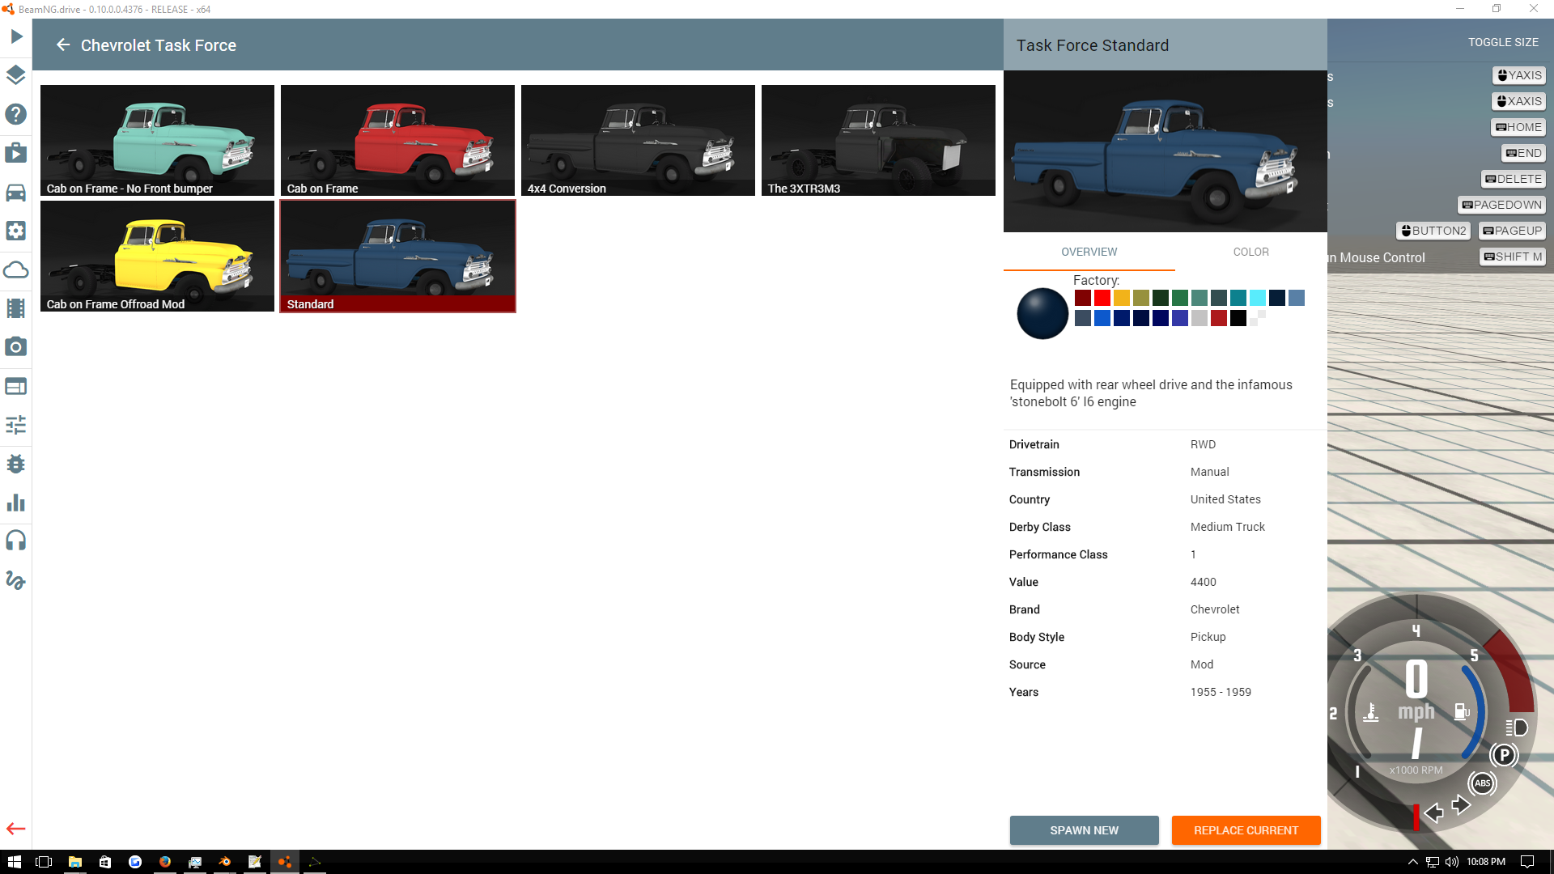Open the options sliders icon
The height and width of the screenshot is (874, 1554).
16,425
